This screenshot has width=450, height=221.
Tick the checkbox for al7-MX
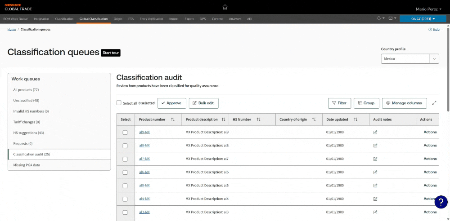click(125, 159)
